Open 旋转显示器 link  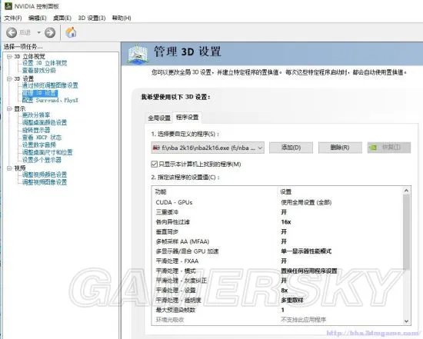coord(36,130)
